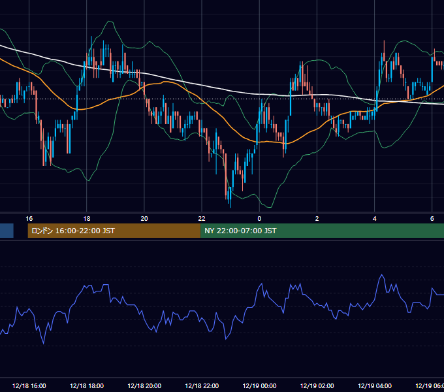Click the NY 22:00-07:00 JST session bar
This screenshot has width=444, height=392.
pos(323,231)
